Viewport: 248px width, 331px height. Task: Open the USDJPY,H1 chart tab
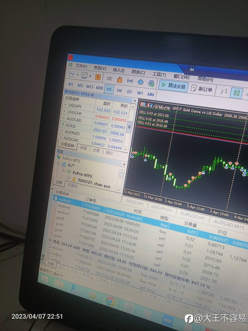(162, 208)
